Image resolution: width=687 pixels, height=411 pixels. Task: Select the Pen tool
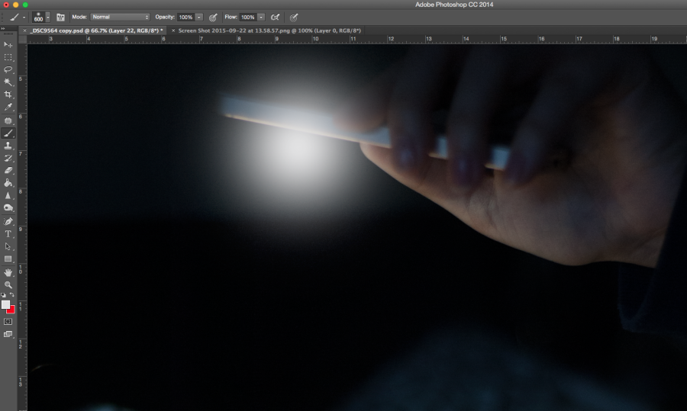point(8,221)
